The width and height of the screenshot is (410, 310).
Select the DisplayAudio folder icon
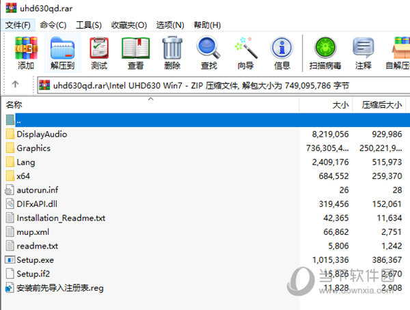pos(10,134)
